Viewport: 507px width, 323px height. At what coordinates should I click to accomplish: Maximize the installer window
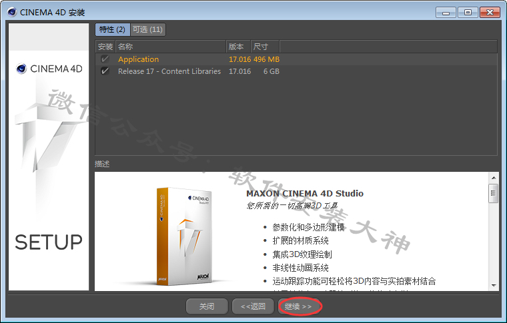click(468, 13)
